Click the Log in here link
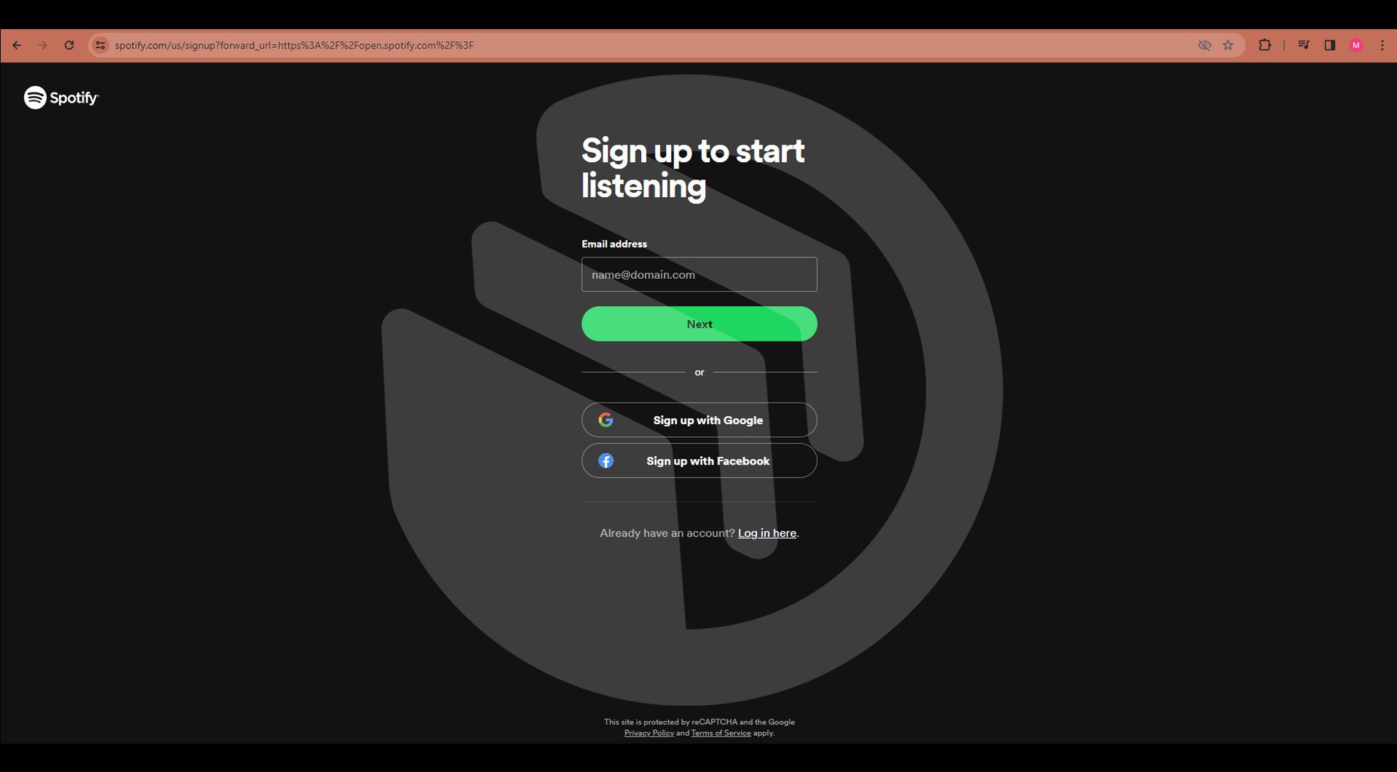The height and width of the screenshot is (772, 1397). click(767, 532)
